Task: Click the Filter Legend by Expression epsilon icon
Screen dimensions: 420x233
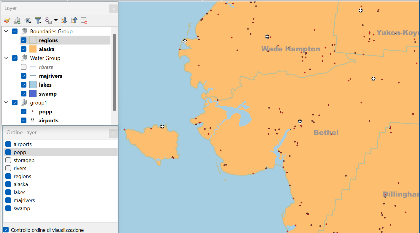Action: click(x=48, y=20)
